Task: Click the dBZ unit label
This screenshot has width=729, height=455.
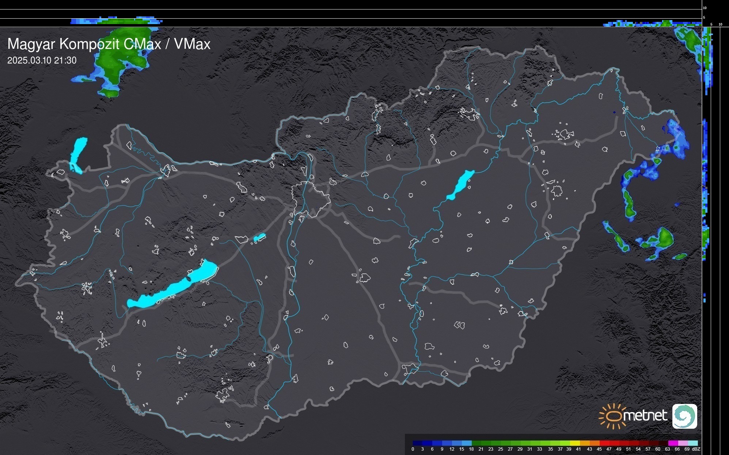Action: [696, 449]
